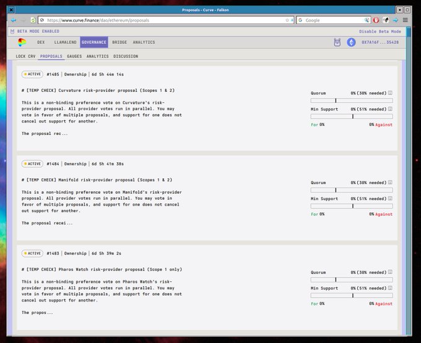Image resolution: width=421 pixels, height=343 pixels.
Task: Click window menu icon in Falkon title bar
Action: [x=11, y=10]
